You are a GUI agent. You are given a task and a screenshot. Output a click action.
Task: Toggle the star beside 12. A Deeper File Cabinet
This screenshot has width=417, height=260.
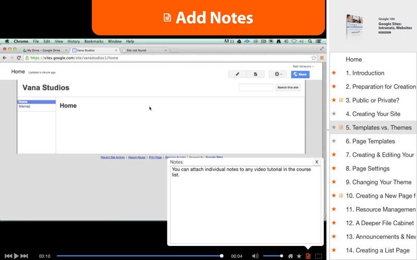pos(334,223)
